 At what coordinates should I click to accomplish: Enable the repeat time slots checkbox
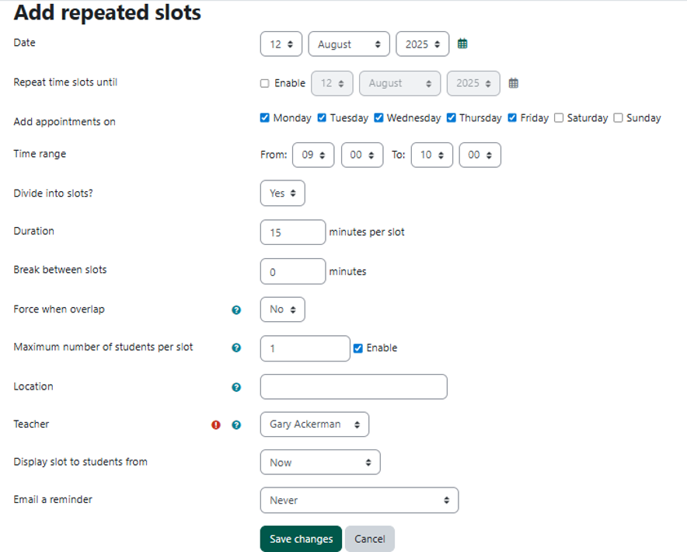(266, 82)
